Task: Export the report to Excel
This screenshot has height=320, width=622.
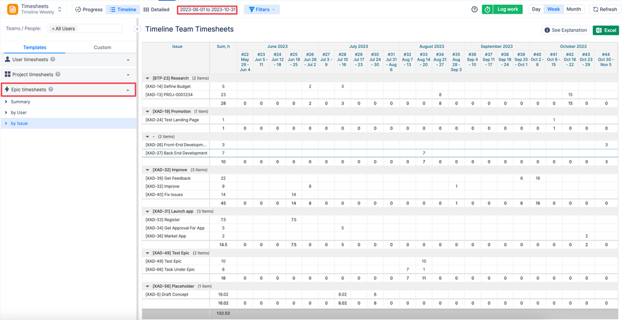Action: [x=606, y=30]
